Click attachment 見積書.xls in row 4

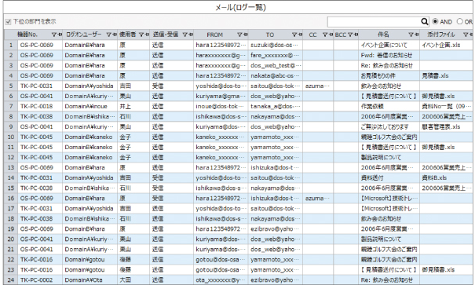click(x=435, y=75)
